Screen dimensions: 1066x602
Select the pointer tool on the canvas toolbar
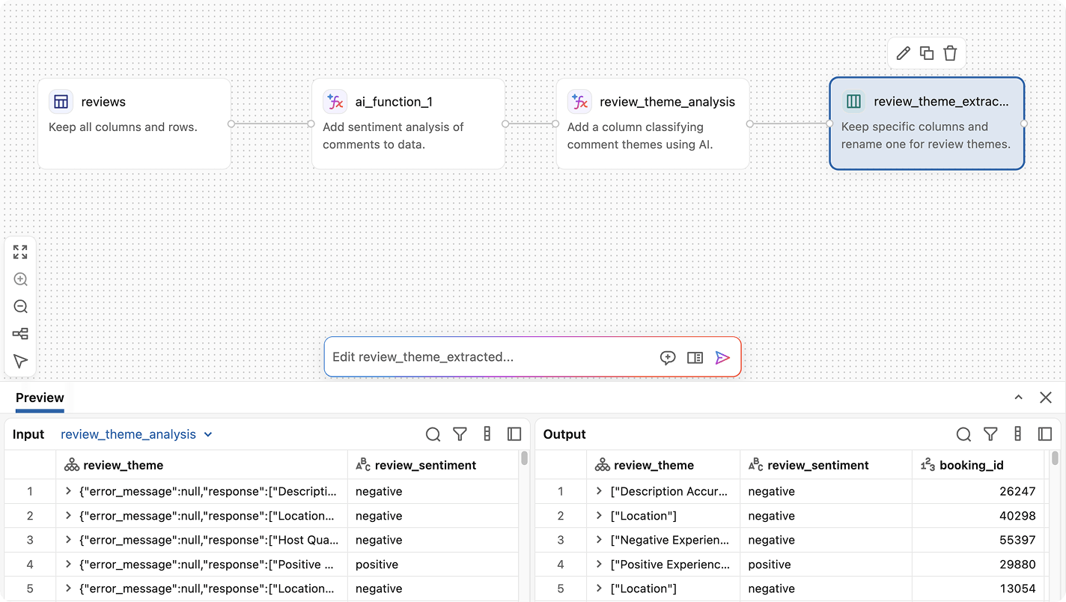coord(20,362)
